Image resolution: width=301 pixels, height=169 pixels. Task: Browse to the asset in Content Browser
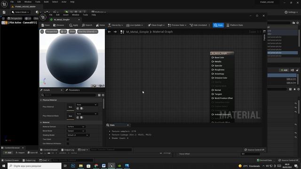click(x=58, y=25)
